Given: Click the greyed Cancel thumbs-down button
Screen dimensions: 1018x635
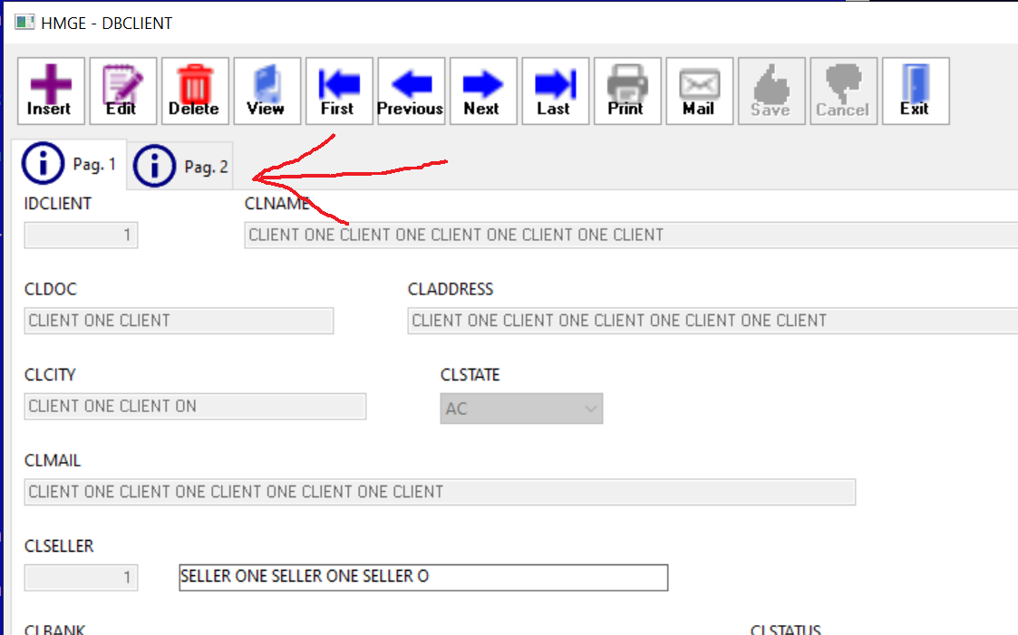Looking at the screenshot, I should (x=843, y=91).
